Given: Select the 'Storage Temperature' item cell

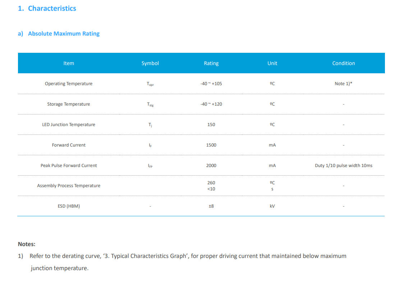Looking at the screenshot, I should [x=69, y=104].
